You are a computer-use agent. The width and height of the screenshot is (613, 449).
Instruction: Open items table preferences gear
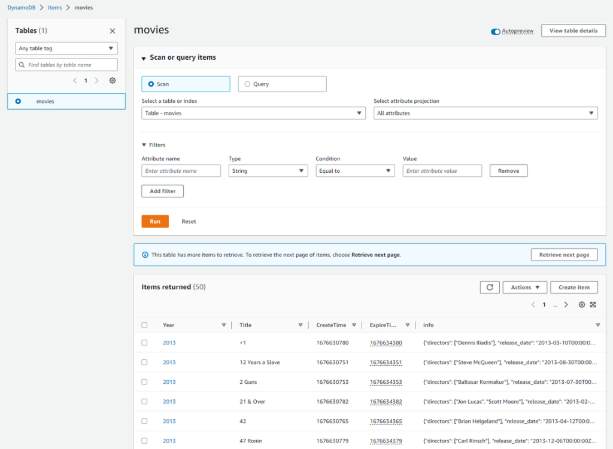pos(582,304)
